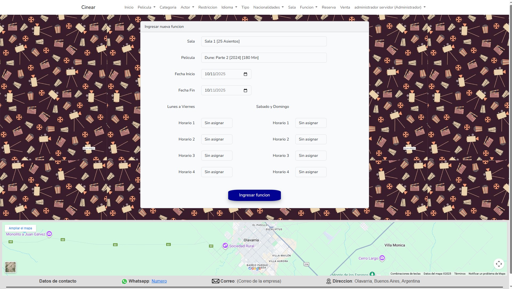Image resolution: width=512 pixels, height=289 pixels.
Task: Open the Nacionalidades navbar menu
Action: (268, 7)
